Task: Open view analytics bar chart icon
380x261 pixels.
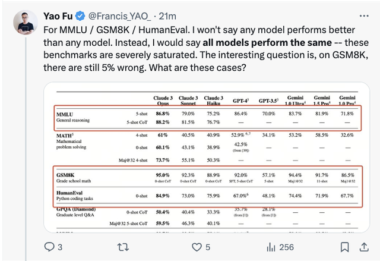Action: coord(271,246)
